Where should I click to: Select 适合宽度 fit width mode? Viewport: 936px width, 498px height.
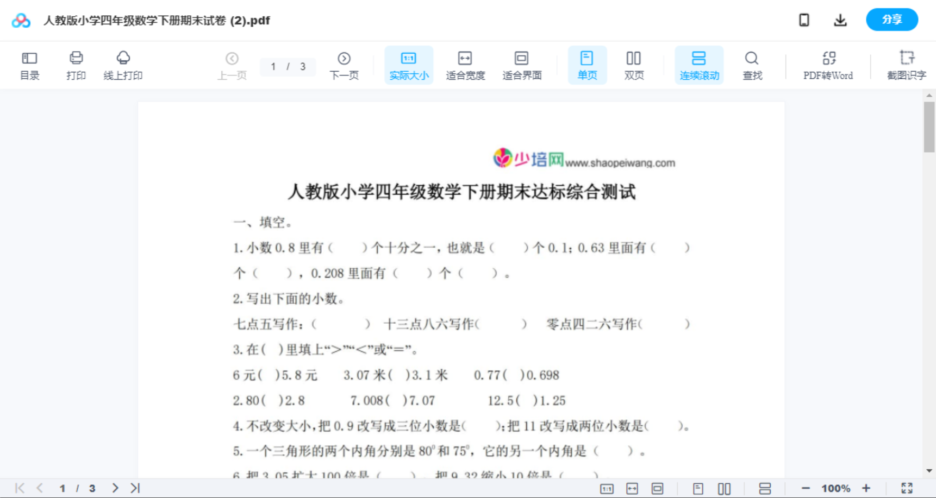coord(465,65)
